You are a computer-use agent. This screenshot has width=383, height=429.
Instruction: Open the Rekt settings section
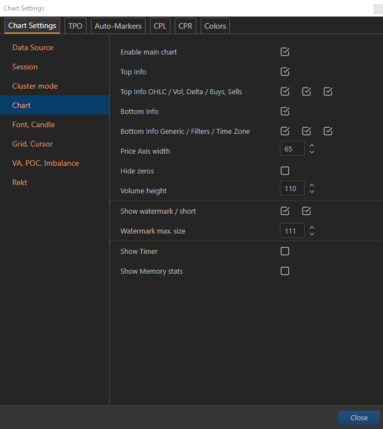tap(55, 182)
